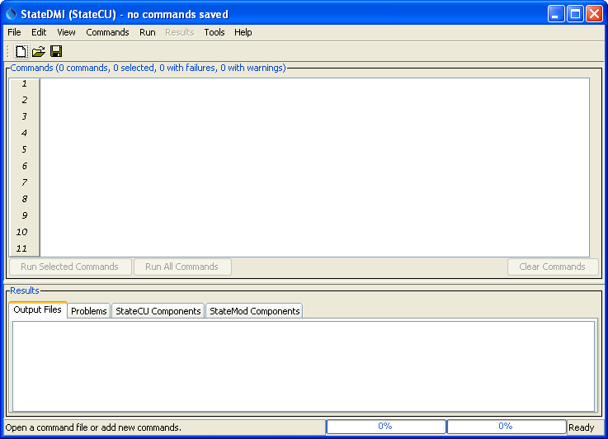Click line number 11 in commands list
This screenshot has height=439, width=608.
pos(21,248)
